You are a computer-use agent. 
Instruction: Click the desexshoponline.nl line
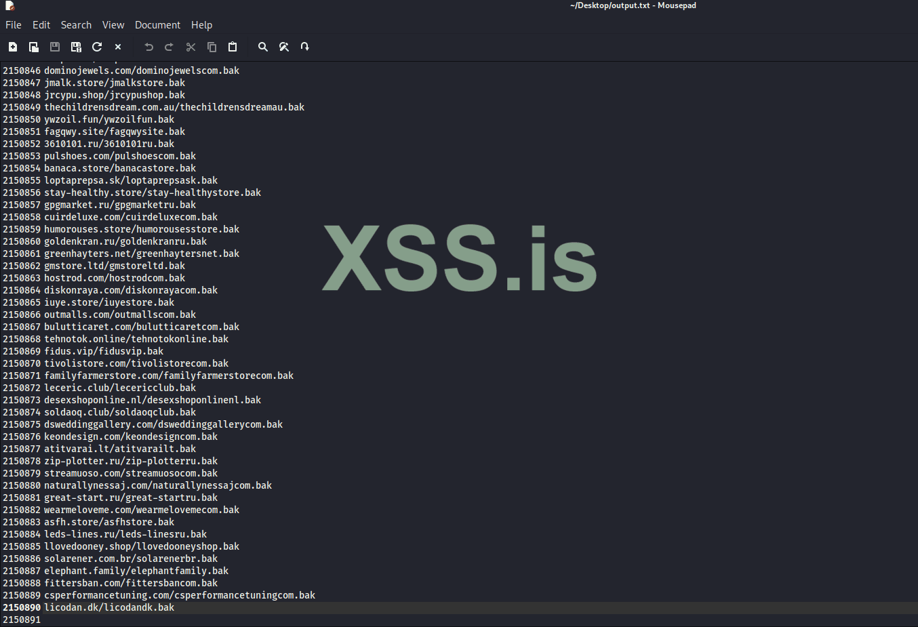[153, 400]
